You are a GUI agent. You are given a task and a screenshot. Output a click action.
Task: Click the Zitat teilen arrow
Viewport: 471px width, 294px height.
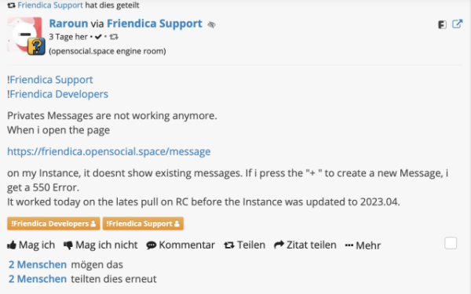[279, 245]
